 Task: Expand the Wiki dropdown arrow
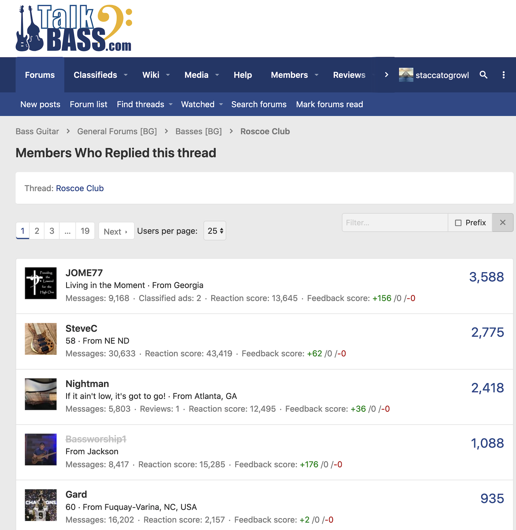tap(168, 75)
